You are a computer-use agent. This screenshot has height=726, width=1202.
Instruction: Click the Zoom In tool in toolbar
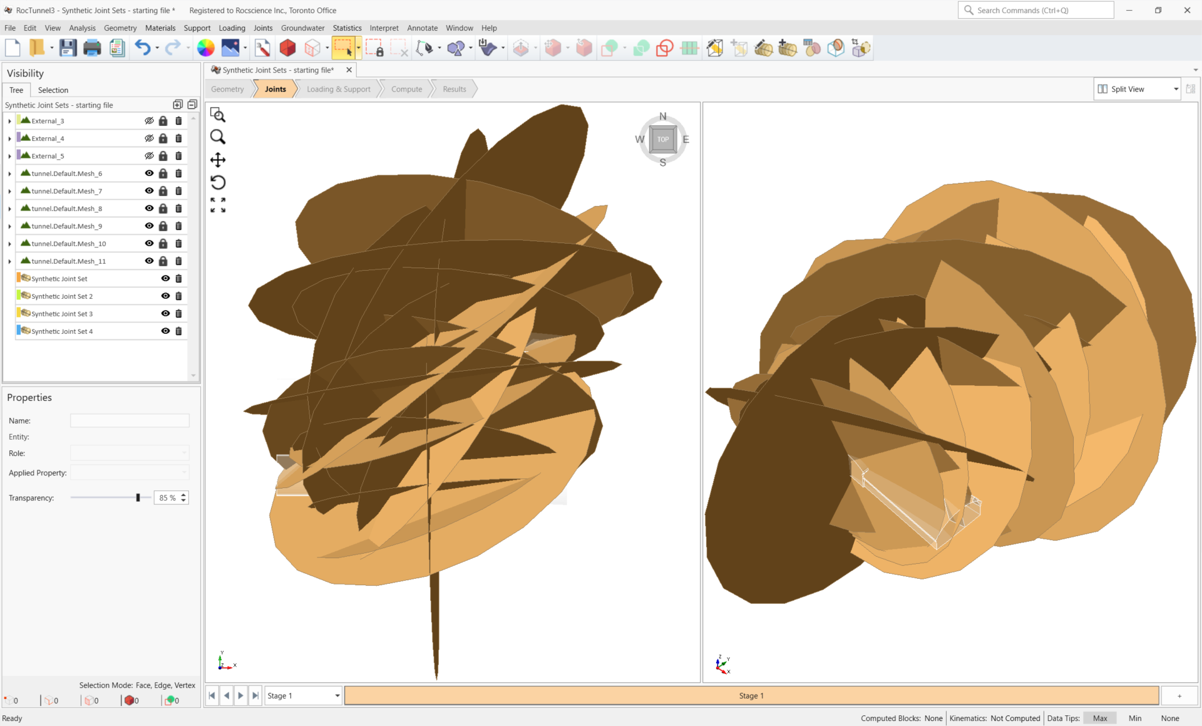(218, 136)
